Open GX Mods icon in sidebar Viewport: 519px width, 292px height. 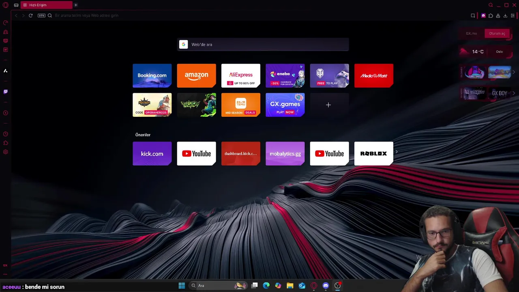(x=6, y=49)
